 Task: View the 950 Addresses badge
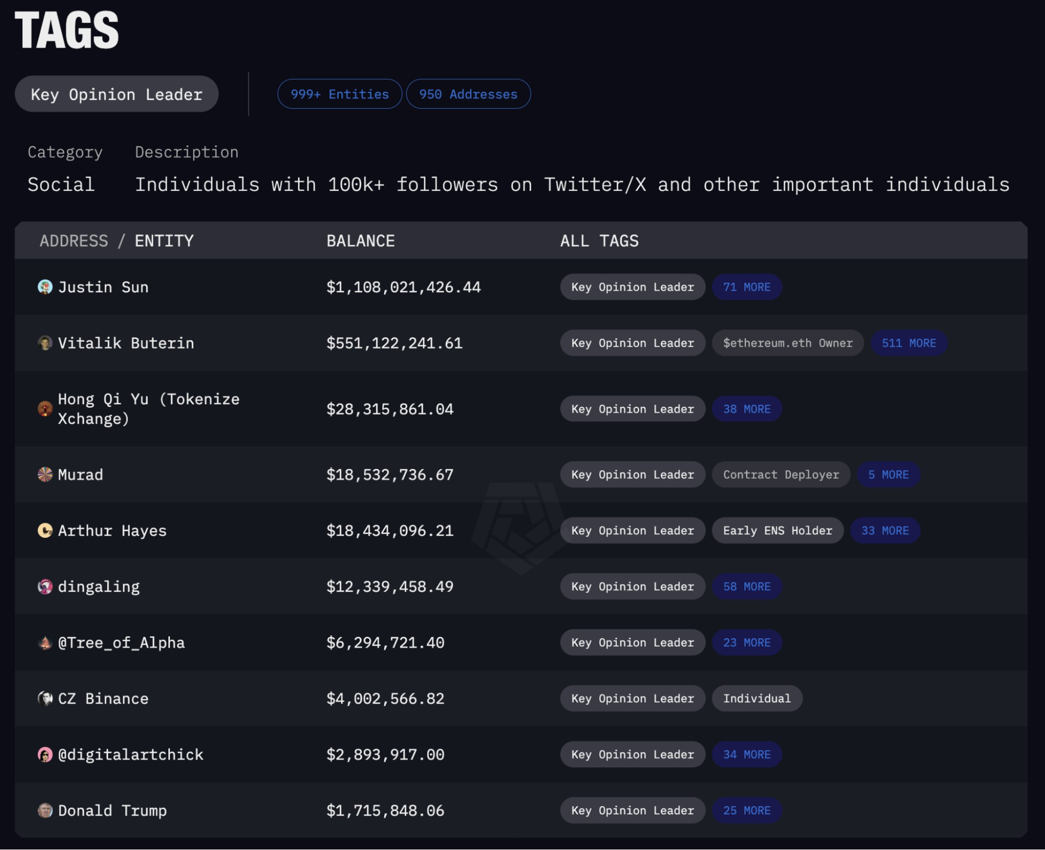tap(467, 94)
